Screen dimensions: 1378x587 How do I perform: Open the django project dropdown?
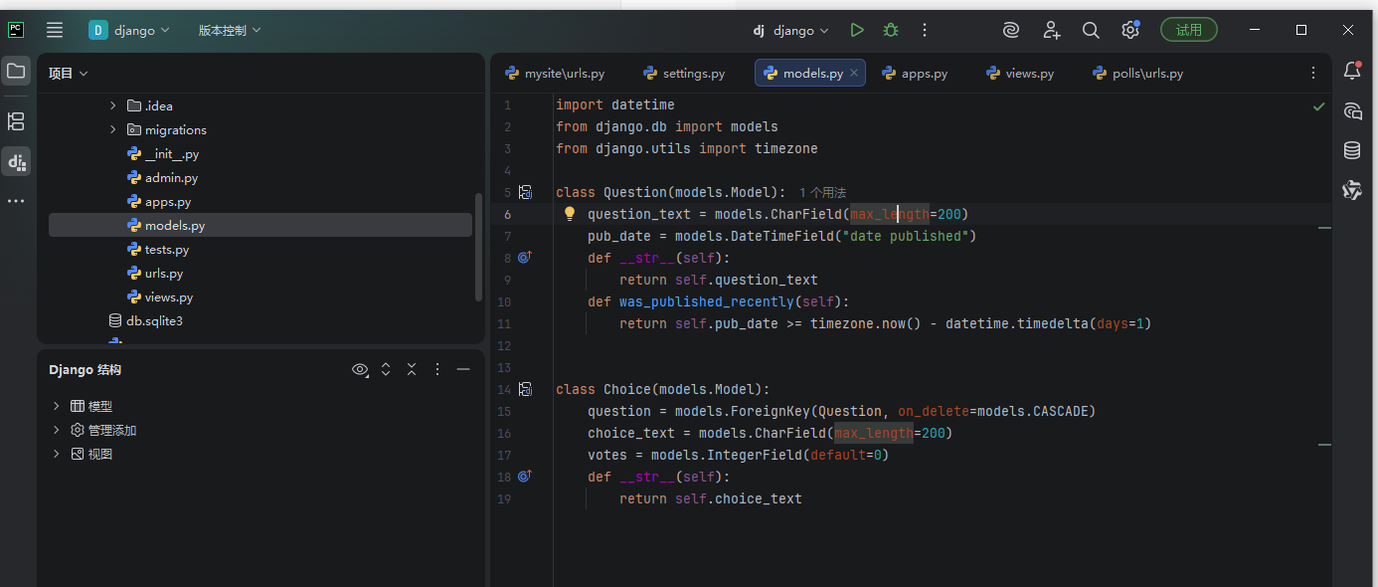[x=129, y=31]
